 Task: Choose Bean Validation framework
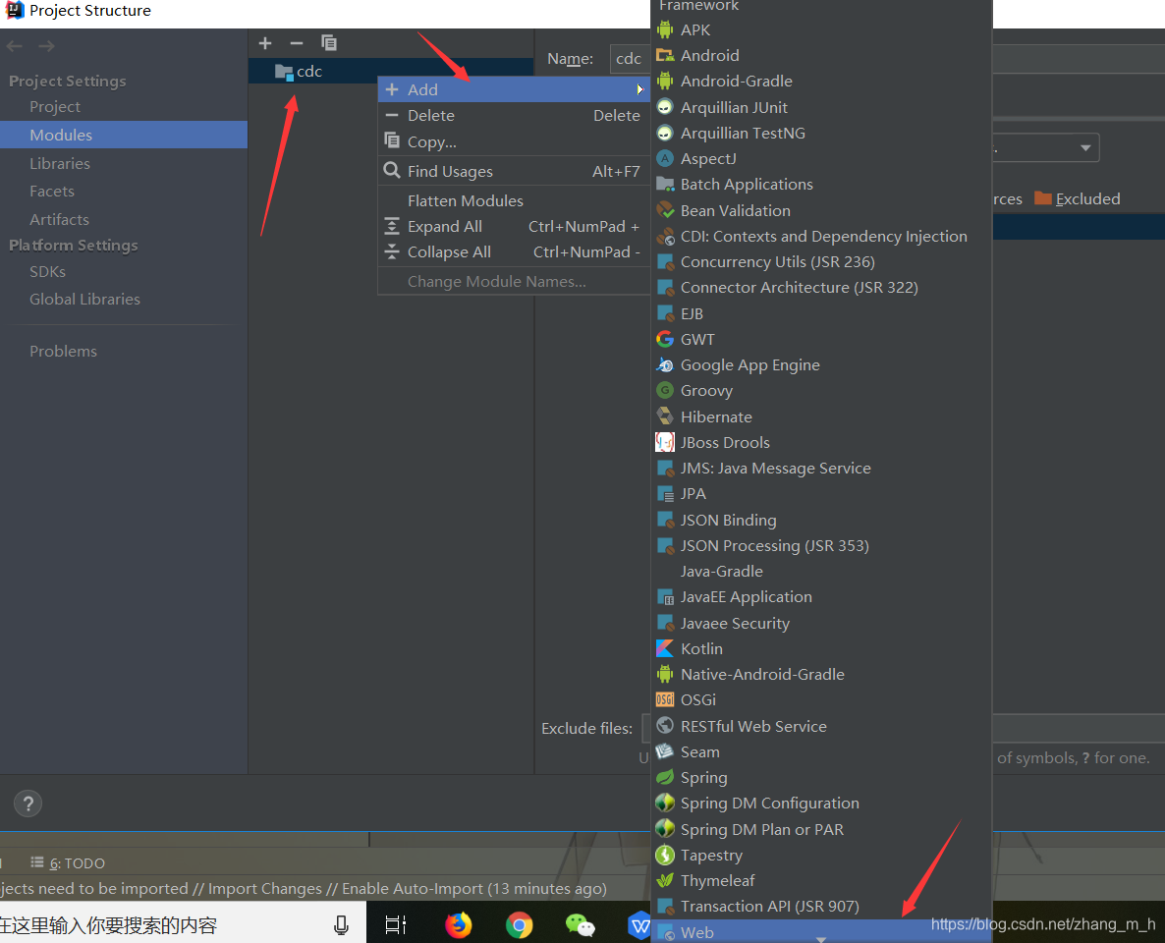821,210
